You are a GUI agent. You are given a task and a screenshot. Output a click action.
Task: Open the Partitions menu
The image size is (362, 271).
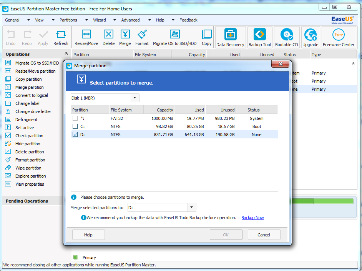pos(68,20)
